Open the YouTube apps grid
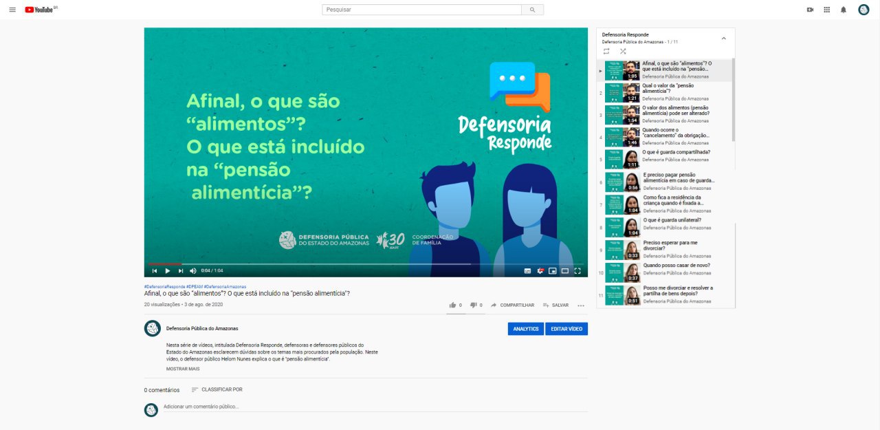This screenshot has height=430, width=880. [826, 10]
